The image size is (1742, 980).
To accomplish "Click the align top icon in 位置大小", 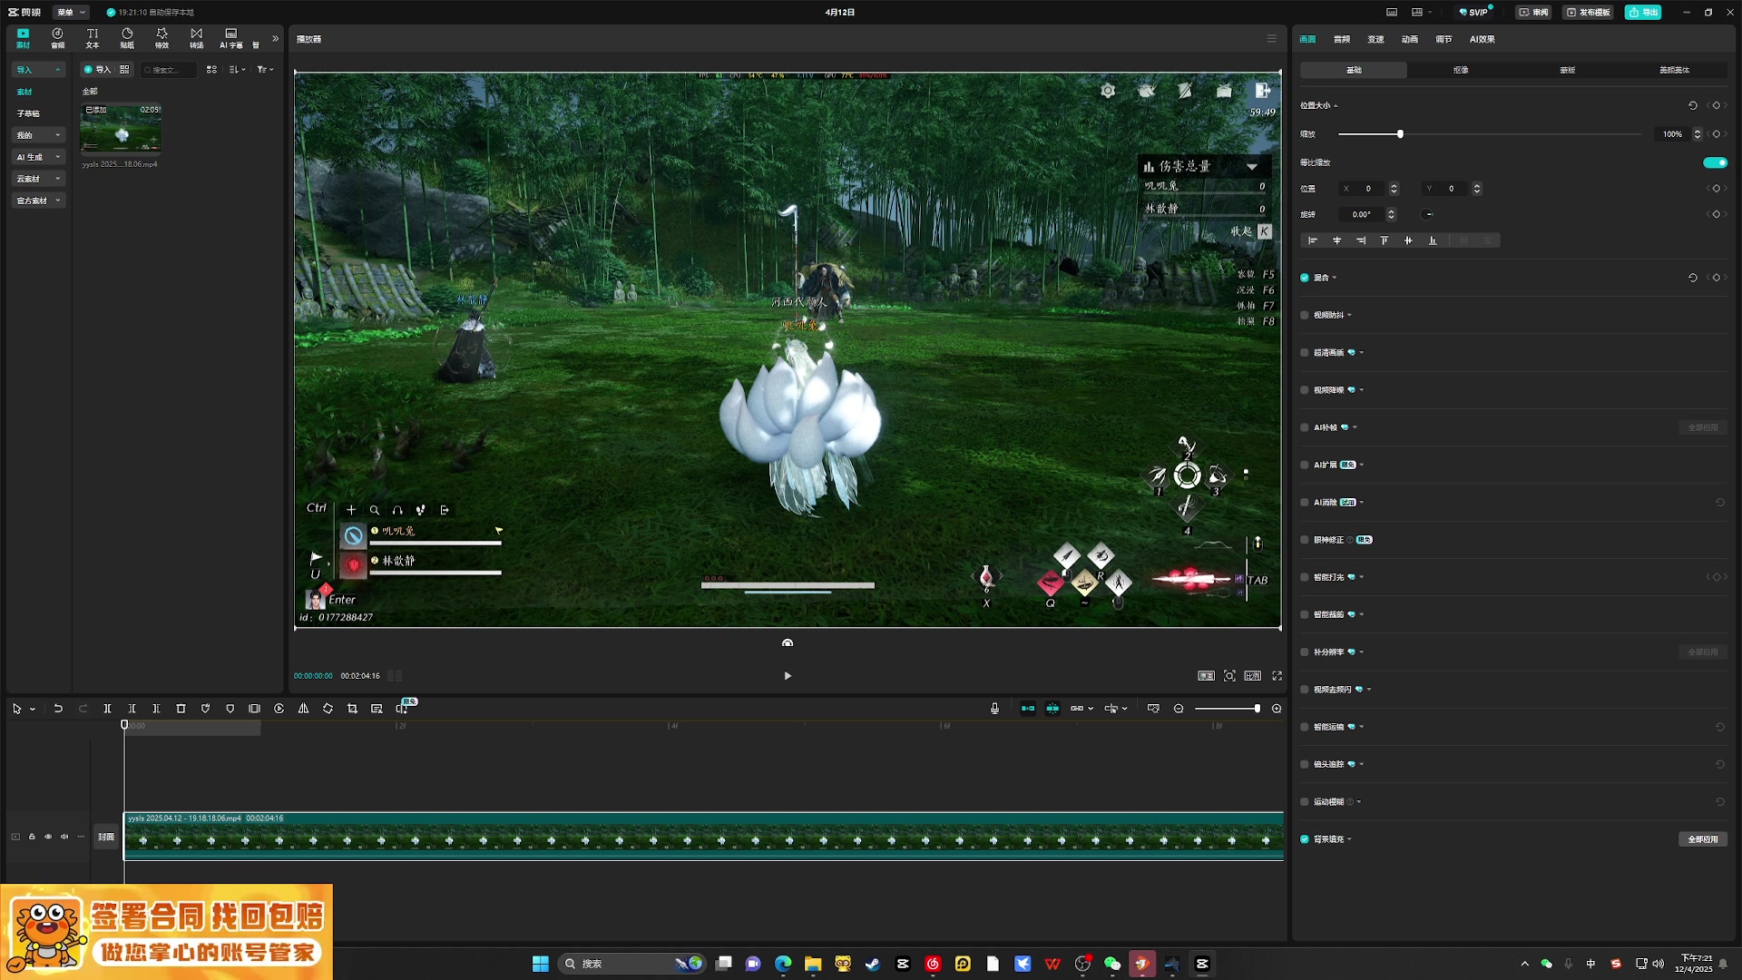I will 1384,240.
